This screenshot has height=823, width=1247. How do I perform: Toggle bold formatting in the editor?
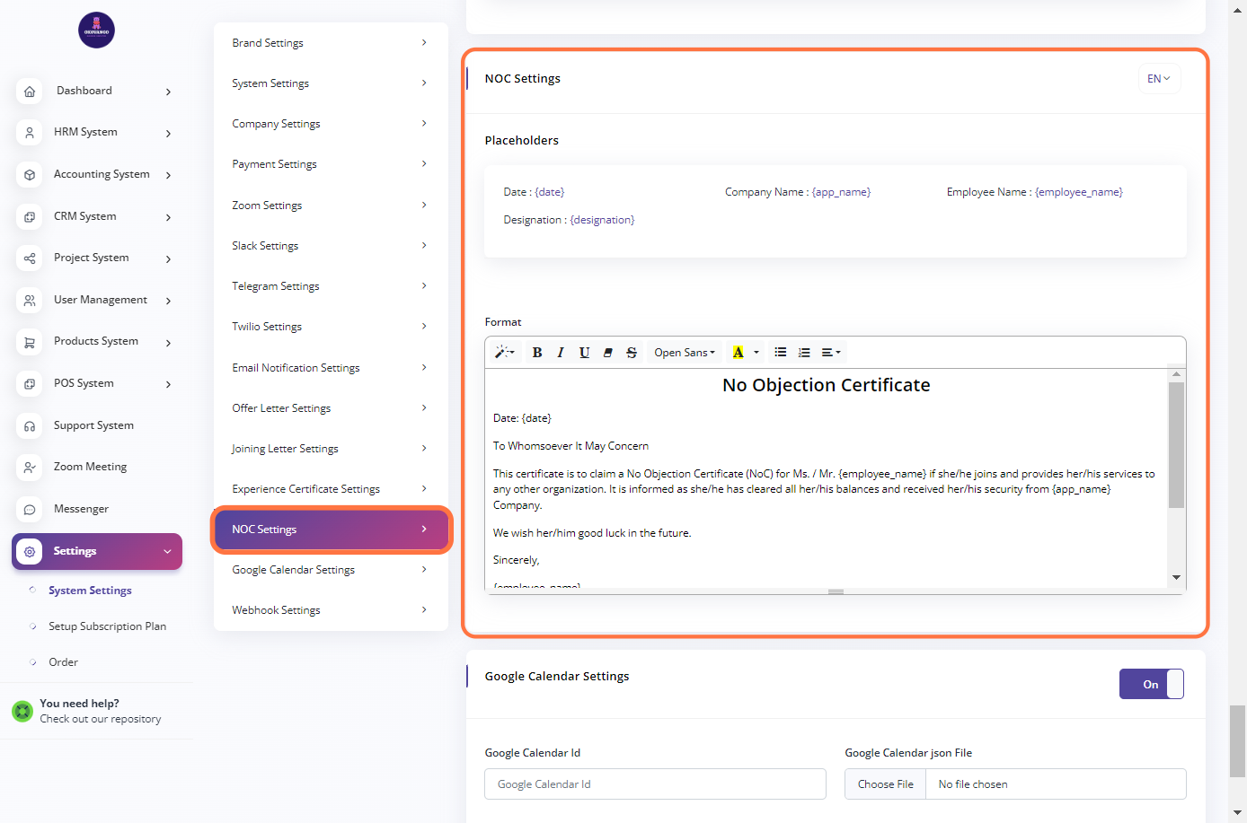point(537,353)
